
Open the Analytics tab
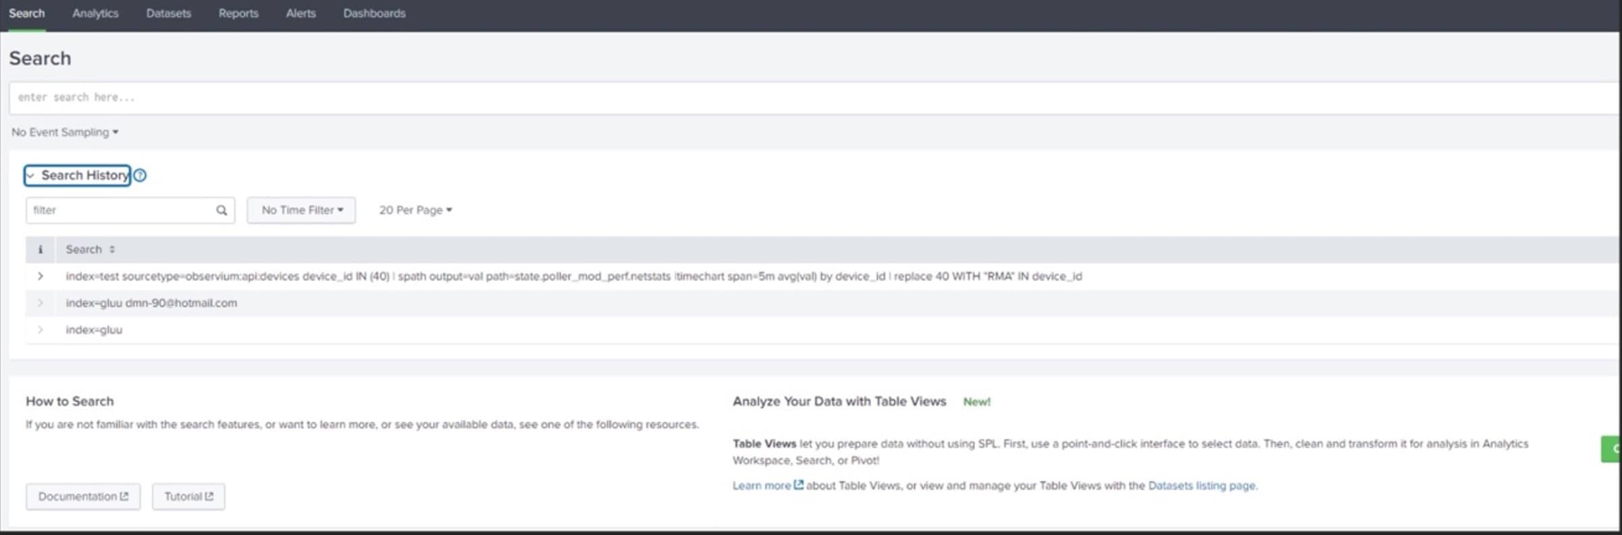(x=95, y=14)
